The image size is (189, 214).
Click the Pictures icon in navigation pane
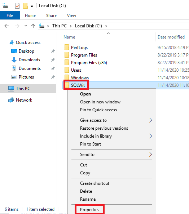[x=14, y=77]
